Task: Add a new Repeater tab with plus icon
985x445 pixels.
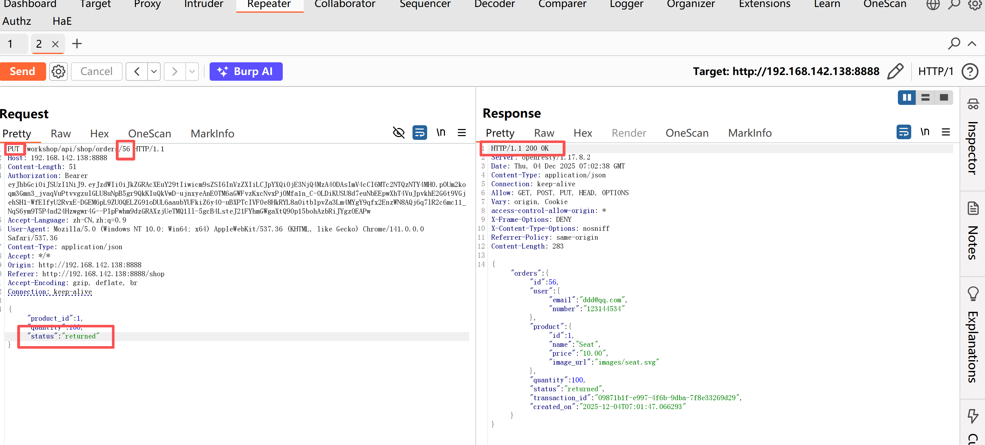Action: (x=77, y=44)
